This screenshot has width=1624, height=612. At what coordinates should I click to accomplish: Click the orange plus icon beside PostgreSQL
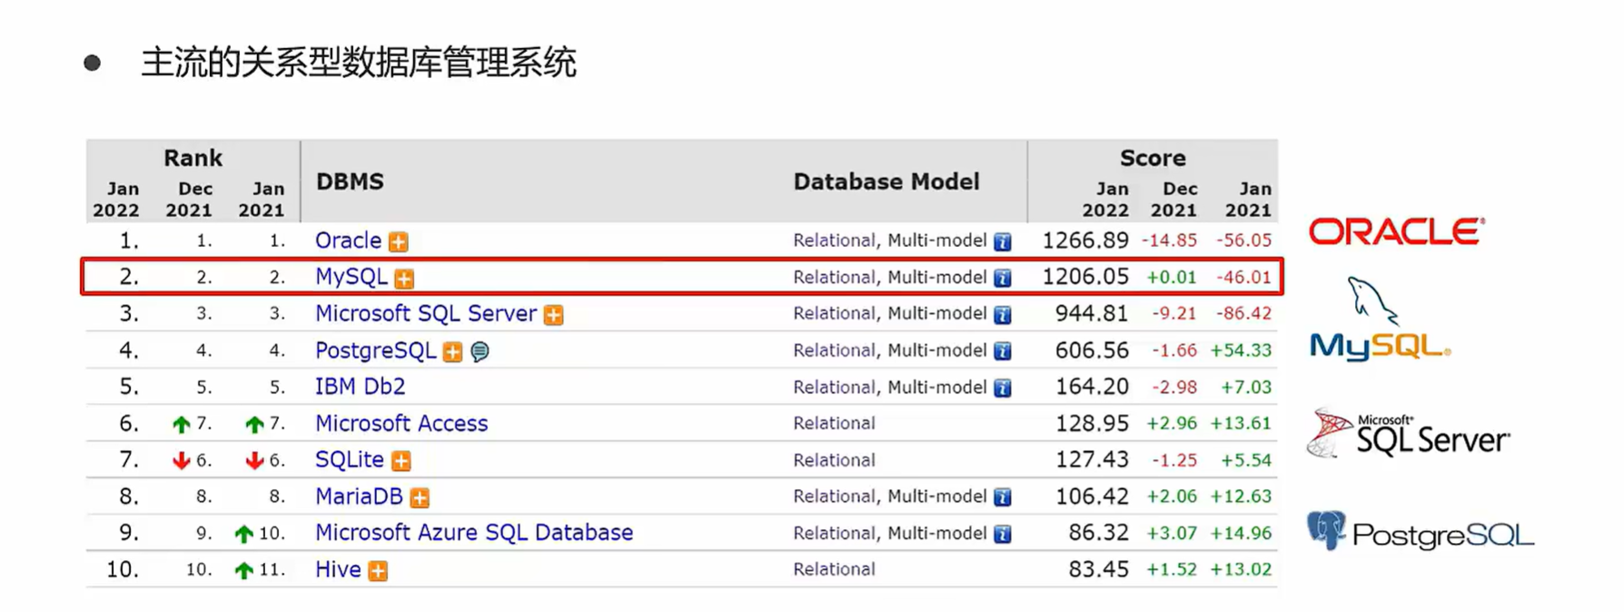[452, 352]
